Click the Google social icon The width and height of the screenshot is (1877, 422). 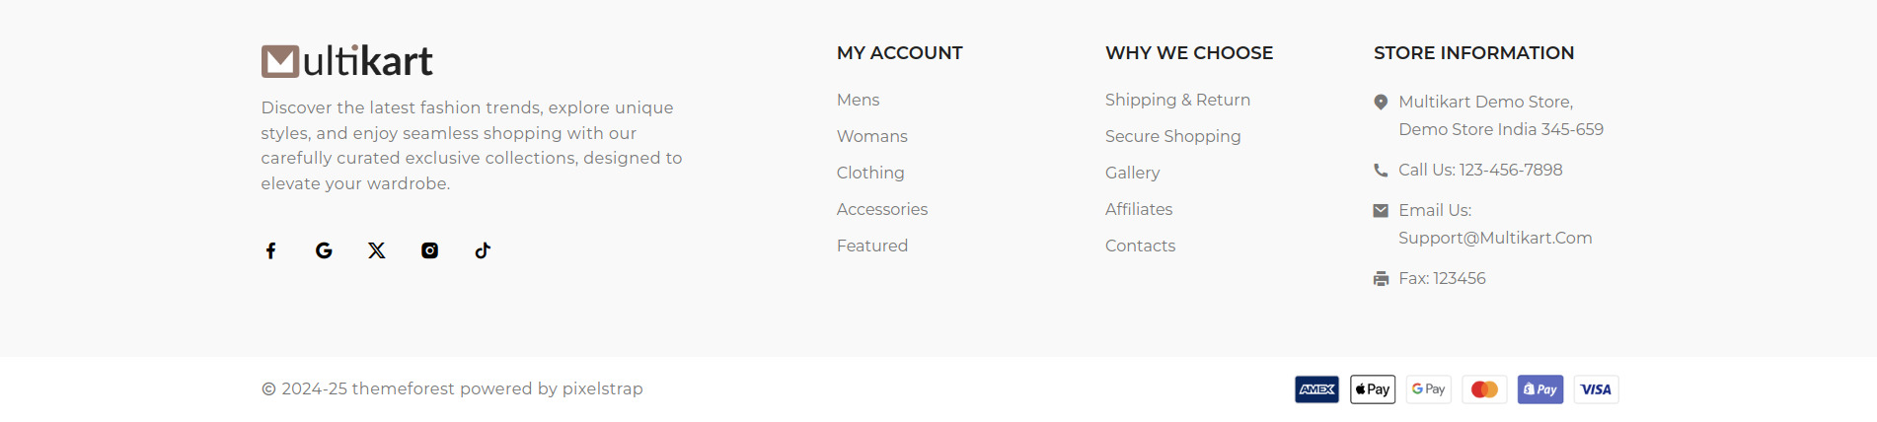pyautogui.click(x=324, y=250)
